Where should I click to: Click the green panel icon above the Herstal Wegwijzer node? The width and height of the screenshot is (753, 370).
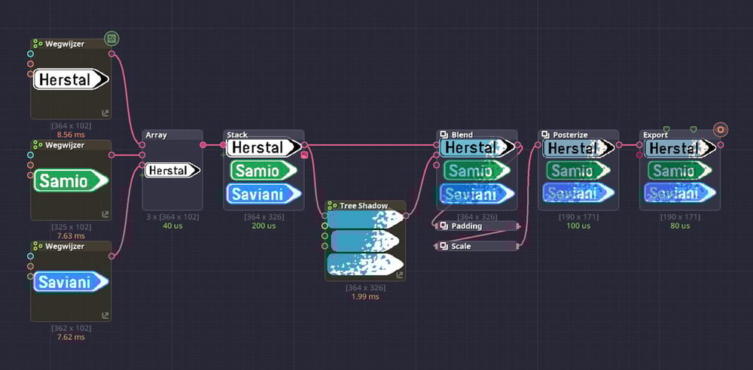pyautogui.click(x=111, y=39)
